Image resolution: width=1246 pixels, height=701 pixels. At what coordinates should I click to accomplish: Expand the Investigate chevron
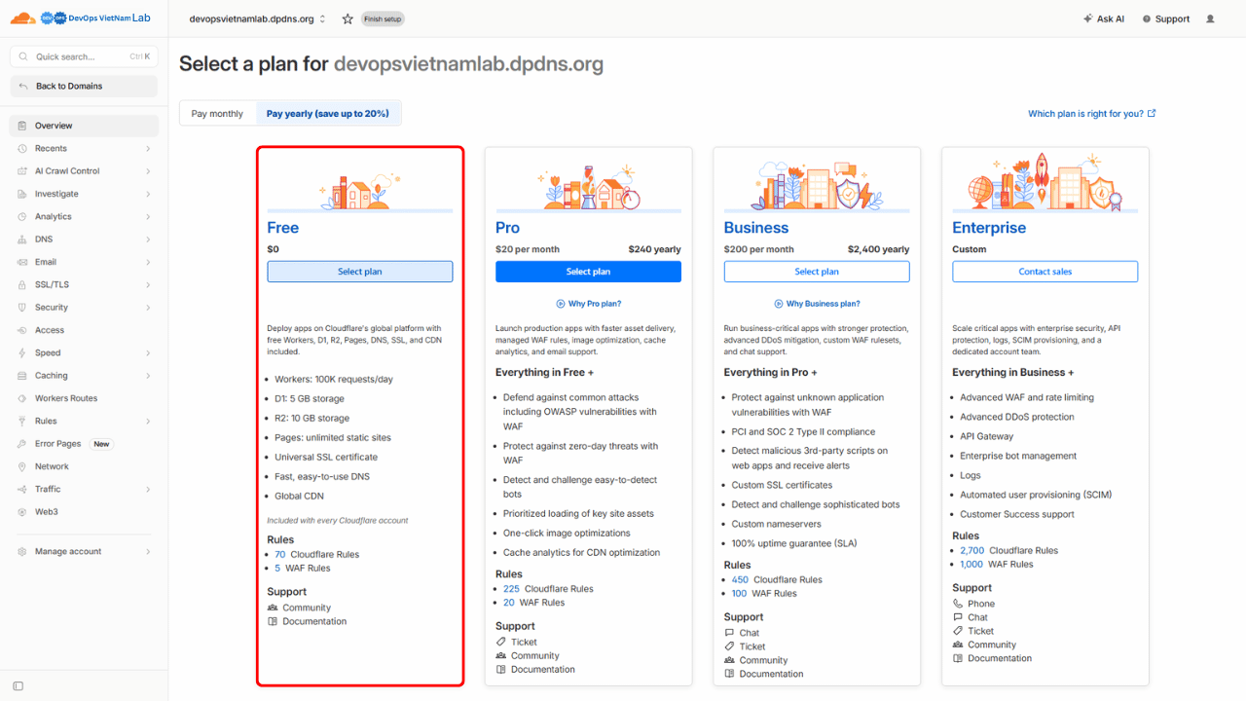coord(148,194)
